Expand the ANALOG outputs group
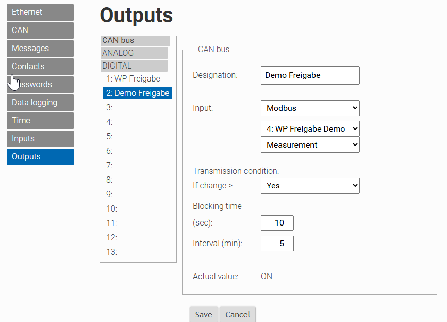 click(x=134, y=53)
